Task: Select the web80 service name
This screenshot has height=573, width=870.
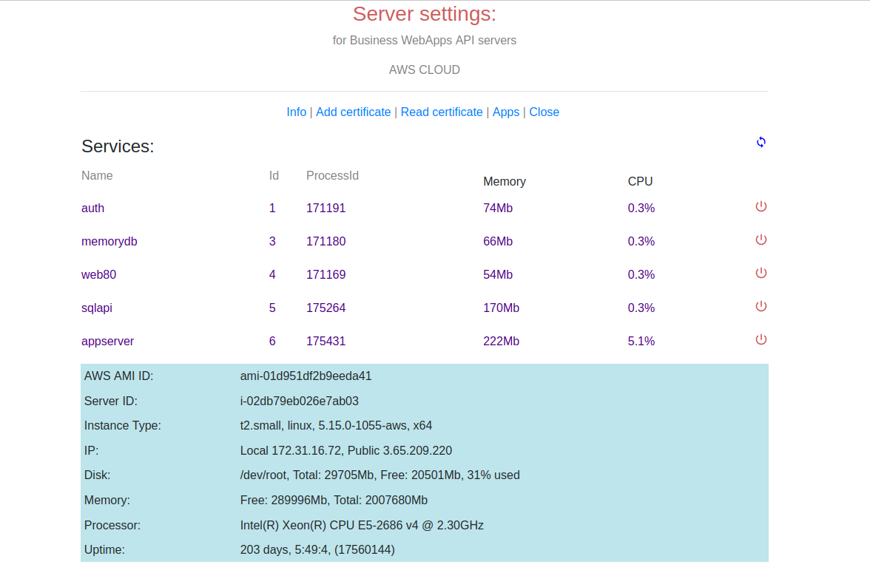Action: click(99, 274)
